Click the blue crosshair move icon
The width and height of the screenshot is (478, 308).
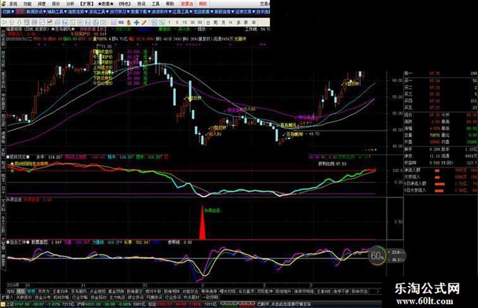[x=137, y=22]
